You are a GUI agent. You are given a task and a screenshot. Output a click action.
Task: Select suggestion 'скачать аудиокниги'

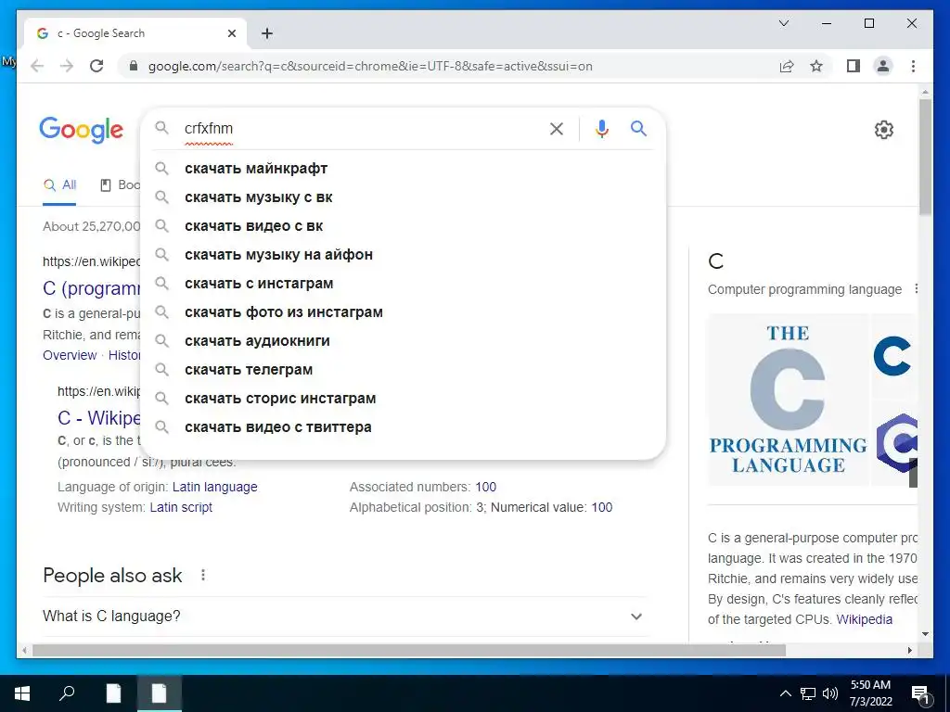click(x=403, y=341)
